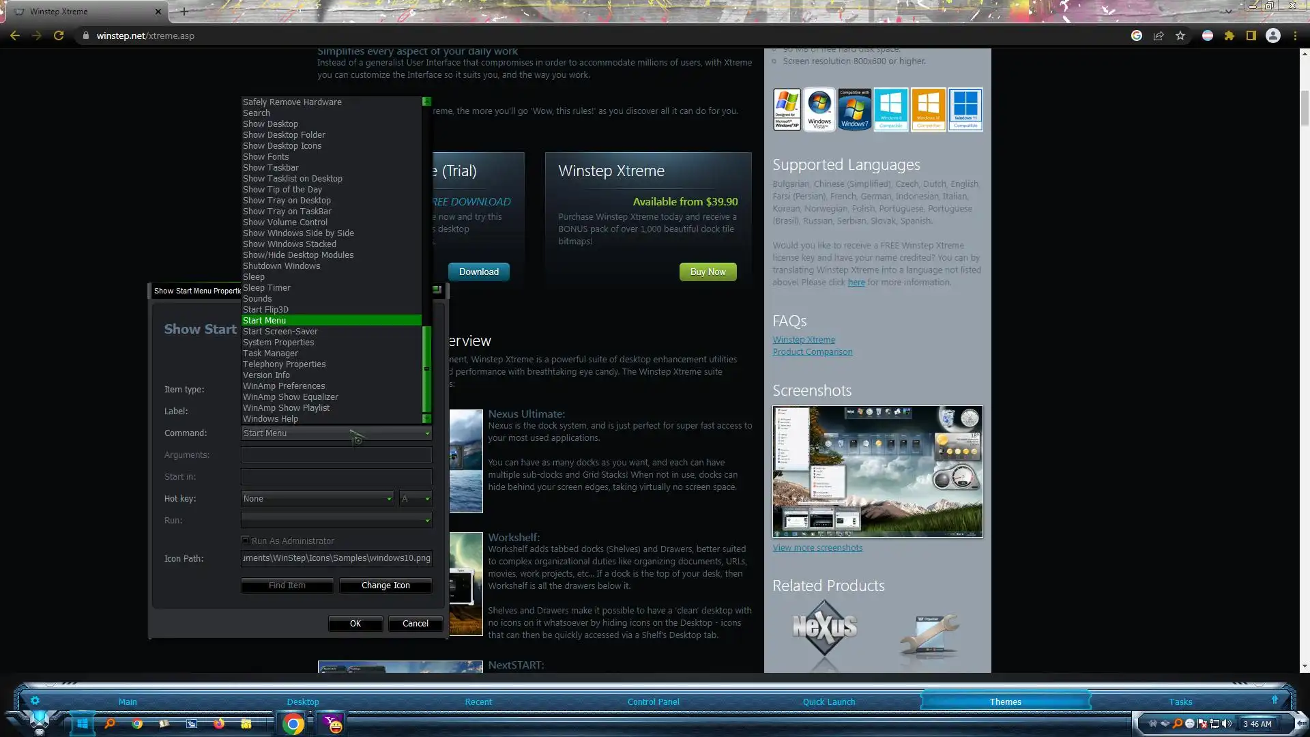
Task: Open the Control Panel shelf tab
Action: point(653,702)
